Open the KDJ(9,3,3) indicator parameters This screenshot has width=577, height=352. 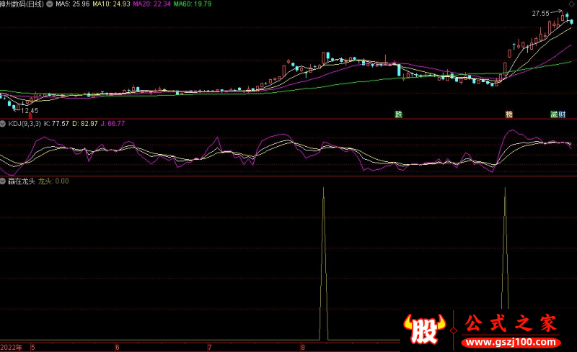(x=25, y=124)
